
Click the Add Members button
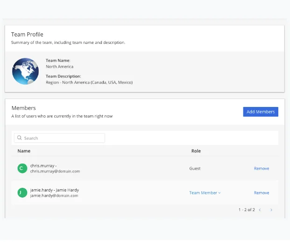point(261,112)
